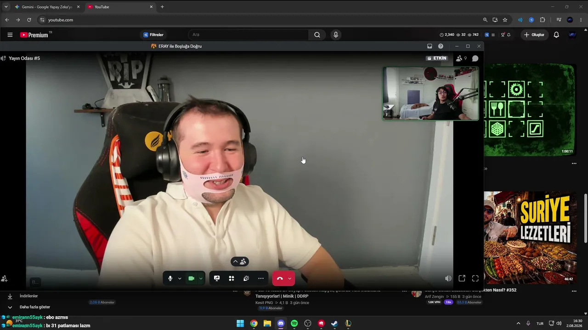
Task: Start voice search with microphone icon
Action: (336, 35)
